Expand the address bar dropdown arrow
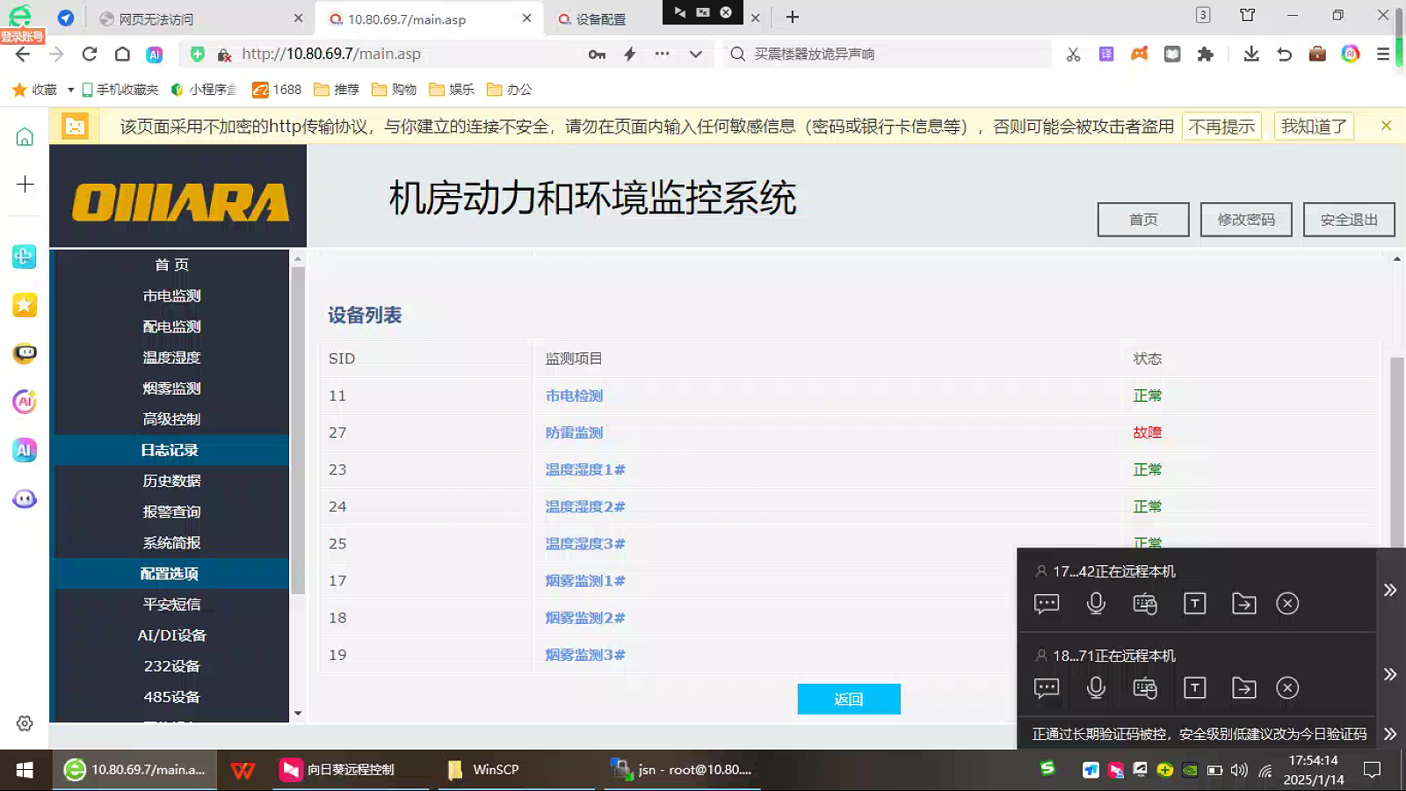This screenshot has height=791, width=1406. point(695,54)
